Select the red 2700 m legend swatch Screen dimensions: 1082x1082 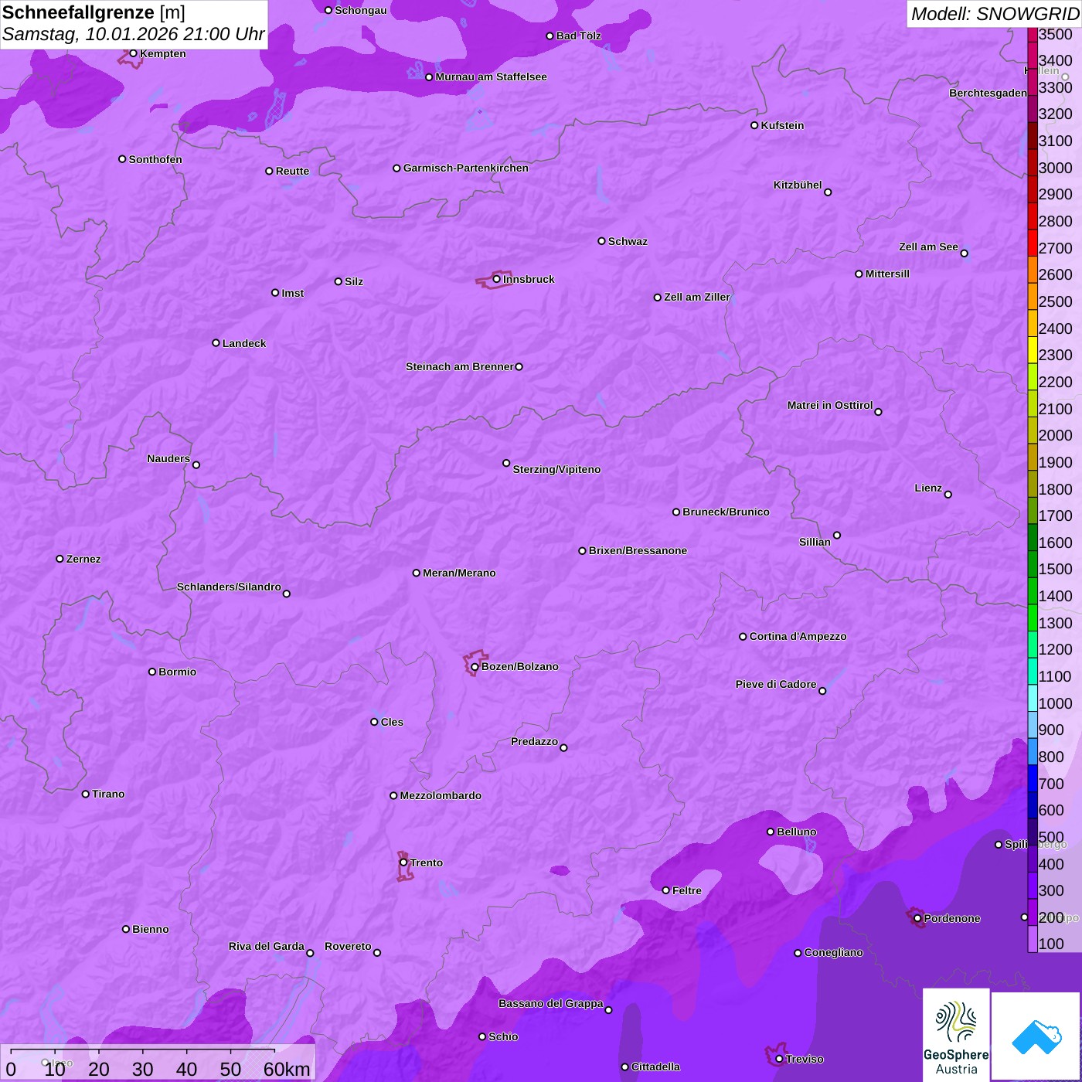pyautogui.click(x=1033, y=243)
